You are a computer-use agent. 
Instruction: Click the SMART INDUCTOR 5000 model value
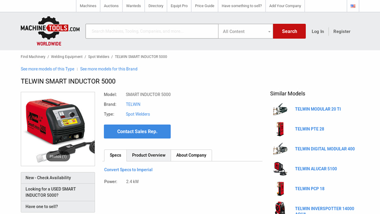pyautogui.click(x=148, y=95)
